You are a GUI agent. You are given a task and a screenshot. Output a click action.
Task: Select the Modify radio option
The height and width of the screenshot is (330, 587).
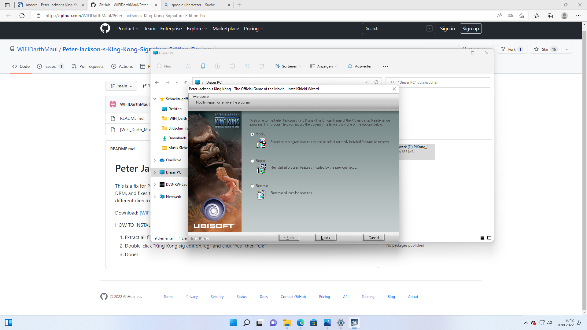point(253,134)
